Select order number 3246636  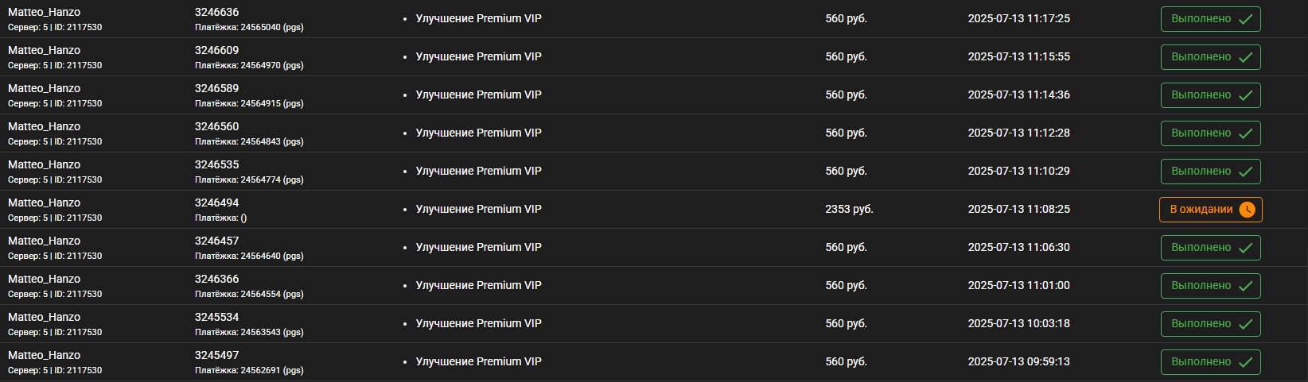click(x=216, y=12)
